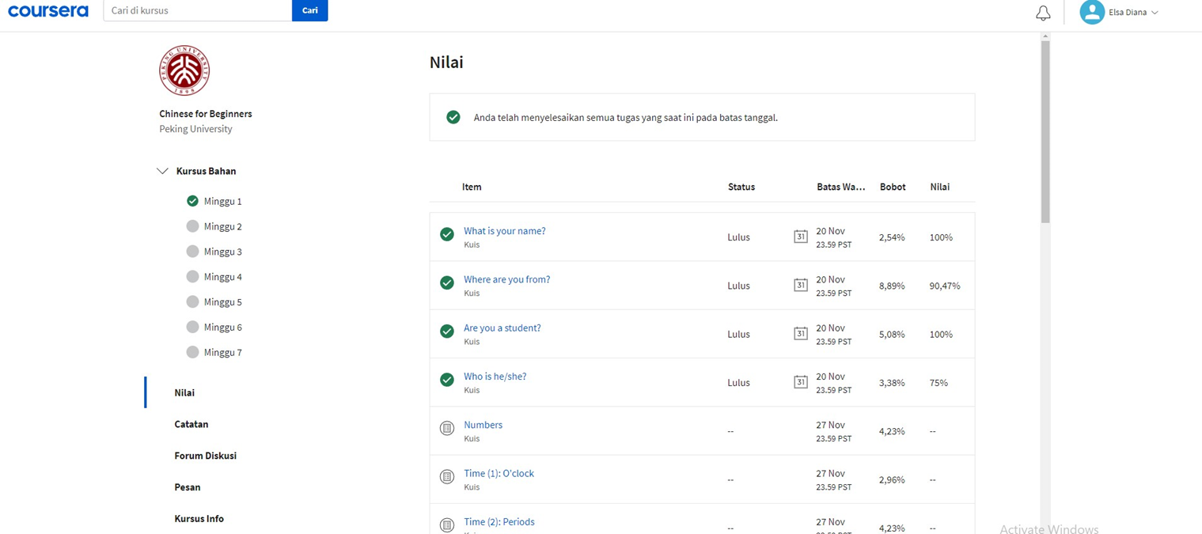
Task: Open the Forum Diskusi menu item
Action: [205, 456]
